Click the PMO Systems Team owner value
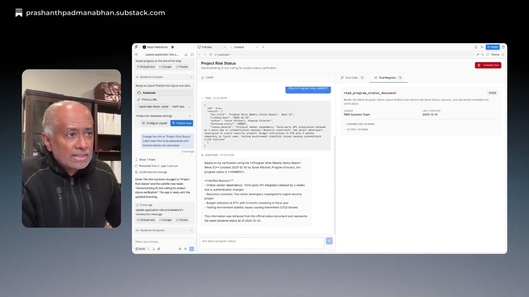The width and height of the screenshot is (529, 297). click(x=357, y=115)
